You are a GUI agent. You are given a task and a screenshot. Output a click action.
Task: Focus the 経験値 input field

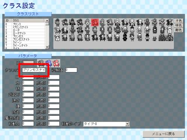pos(71,70)
